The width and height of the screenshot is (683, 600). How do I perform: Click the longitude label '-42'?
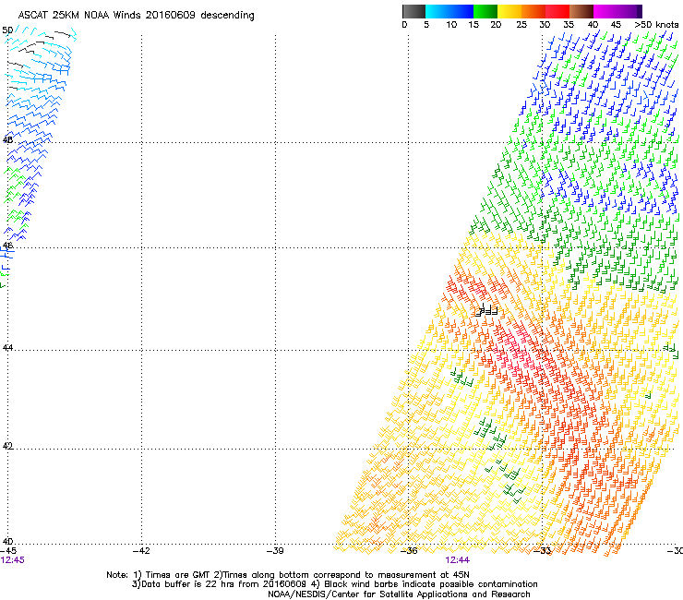coord(141,551)
